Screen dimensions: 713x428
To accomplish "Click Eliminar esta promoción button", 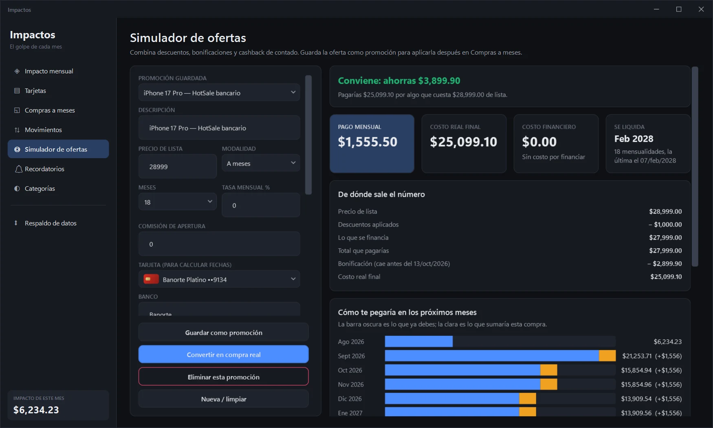I will coord(223,377).
